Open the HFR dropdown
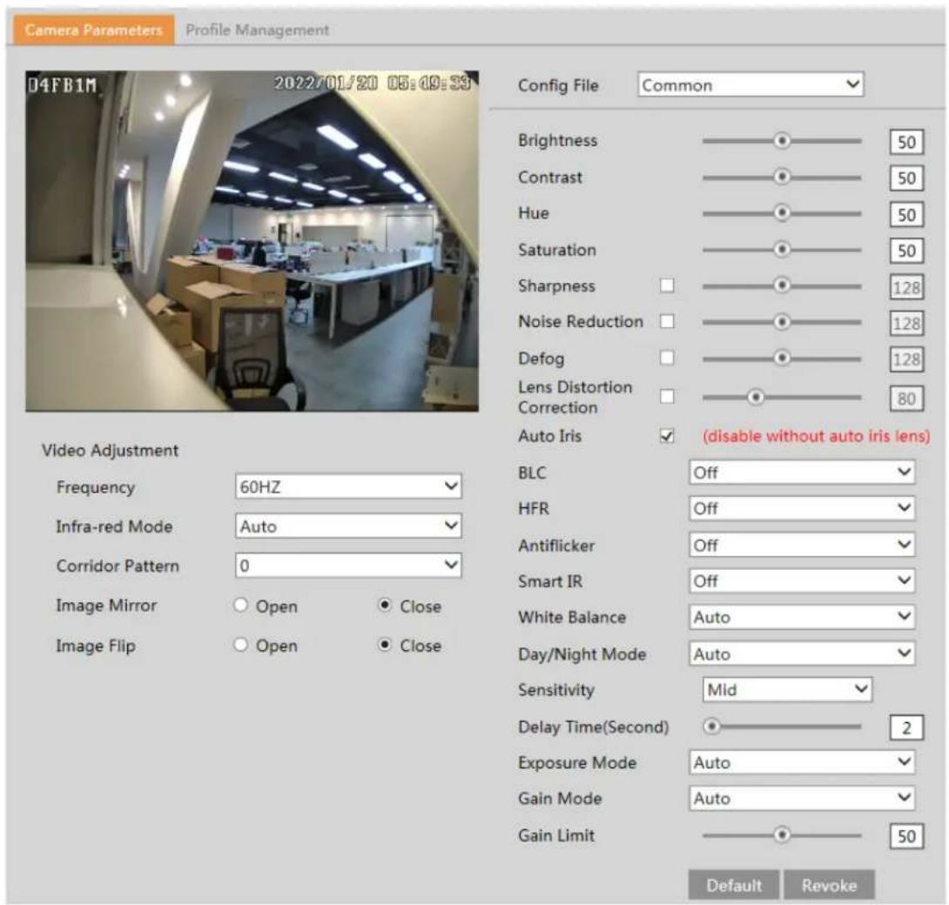The width and height of the screenshot is (949, 905). point(801,508)
